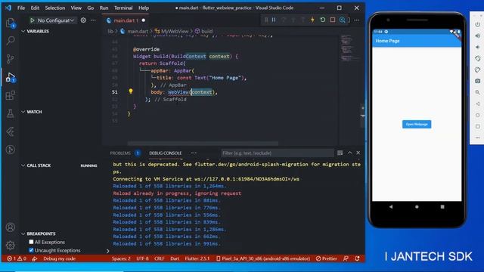Open the Selection menu

pyautogui.click(x=55, y=8)
